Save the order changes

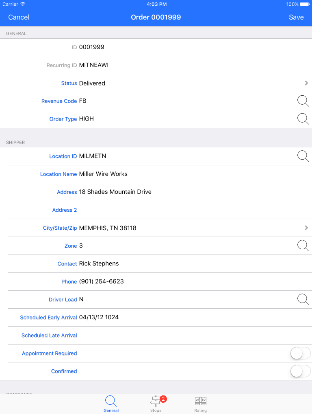296,17
